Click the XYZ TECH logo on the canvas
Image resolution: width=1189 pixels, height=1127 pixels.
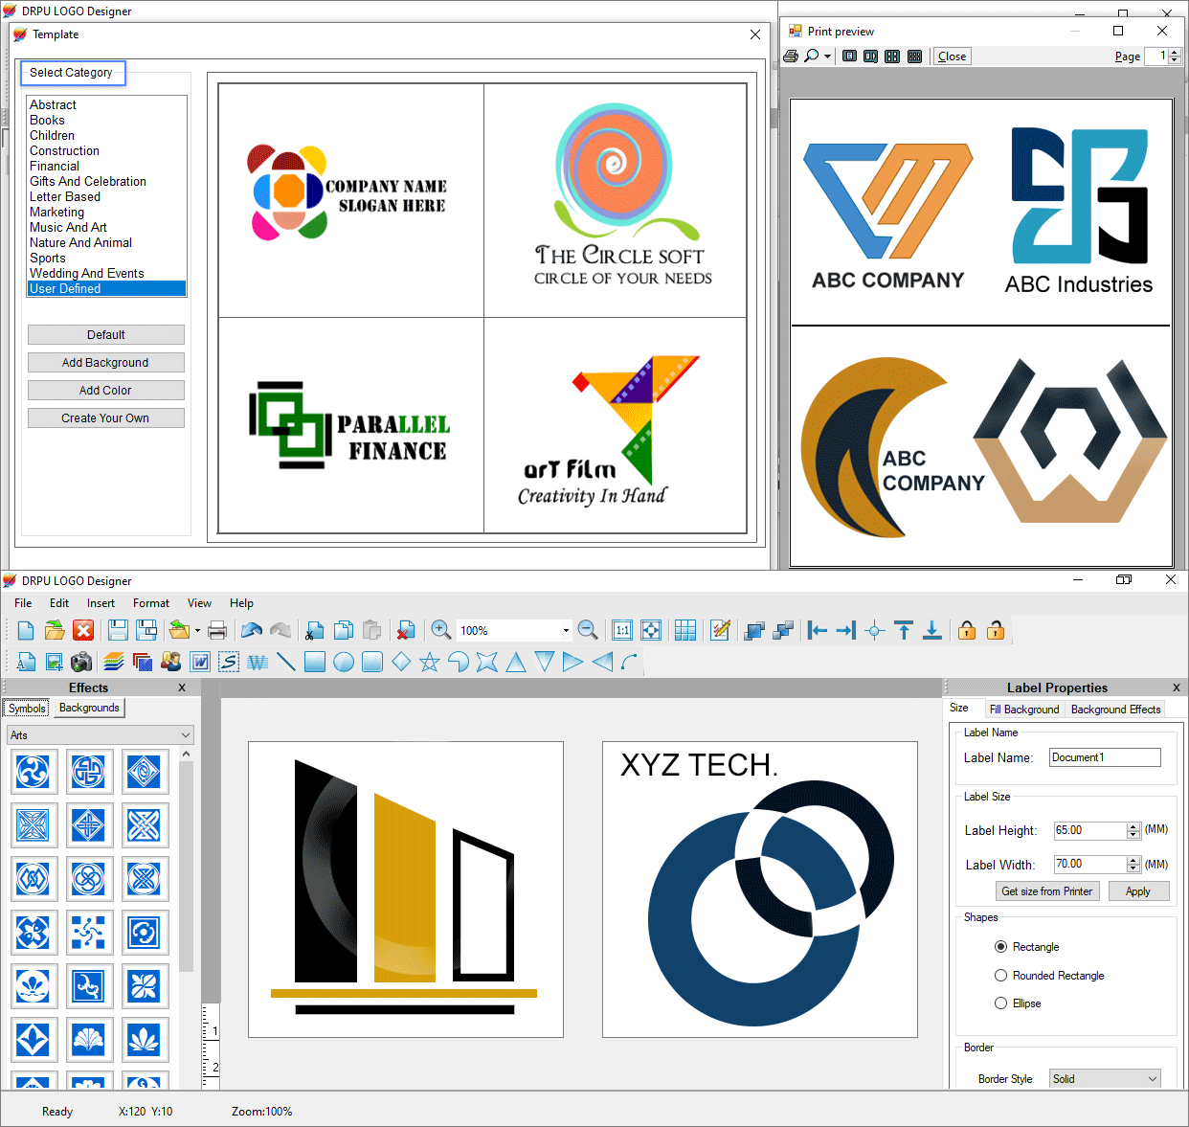(x=760, y=890)
